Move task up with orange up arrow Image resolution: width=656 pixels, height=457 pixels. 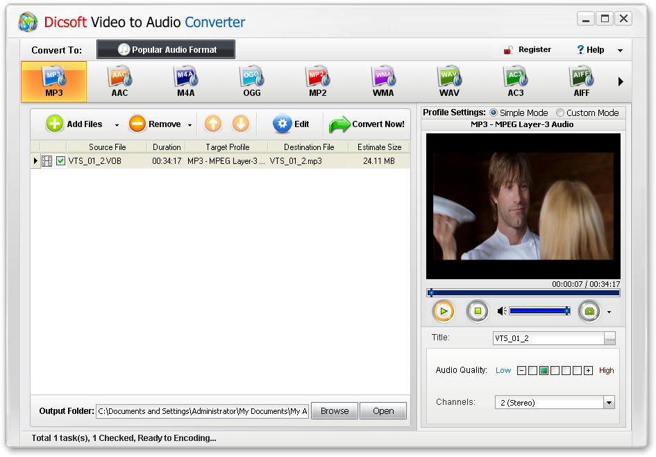213,124
